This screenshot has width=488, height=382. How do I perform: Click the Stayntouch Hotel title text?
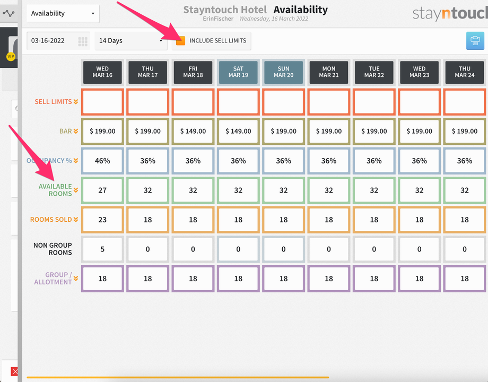pyautogui.click(x=225, y=10)
